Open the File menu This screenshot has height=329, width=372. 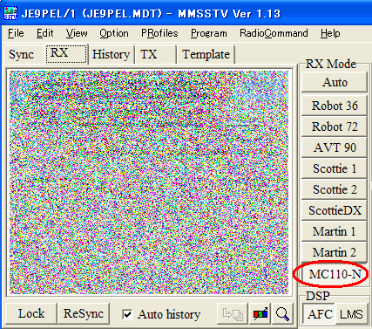[x=16, y=33]
